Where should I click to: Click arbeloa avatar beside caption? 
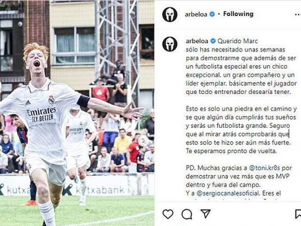(170, 44)
